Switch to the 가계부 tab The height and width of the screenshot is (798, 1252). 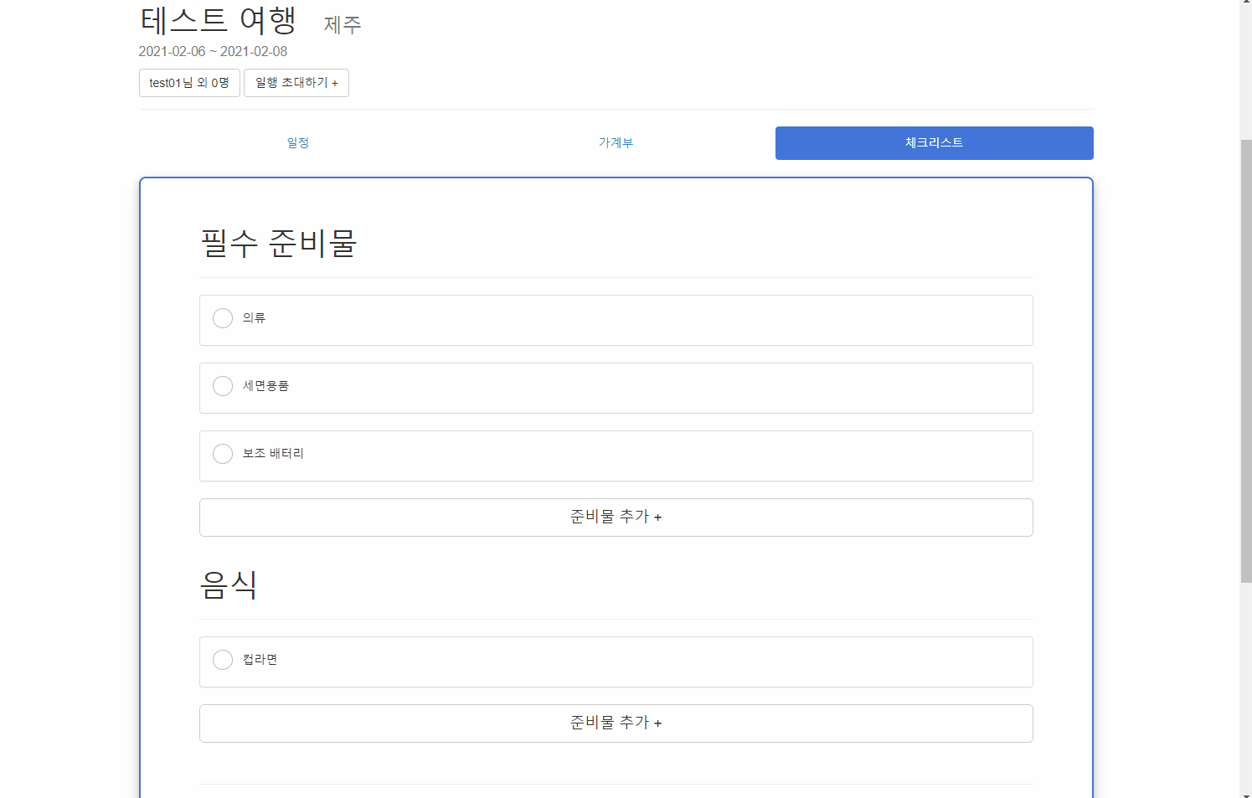click(616, 143)
